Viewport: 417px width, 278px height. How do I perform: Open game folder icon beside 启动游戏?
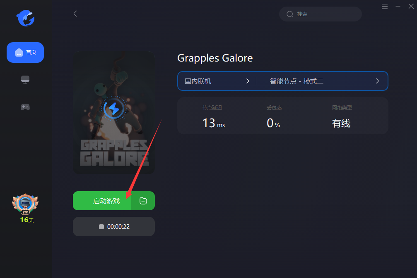(143, 201)
